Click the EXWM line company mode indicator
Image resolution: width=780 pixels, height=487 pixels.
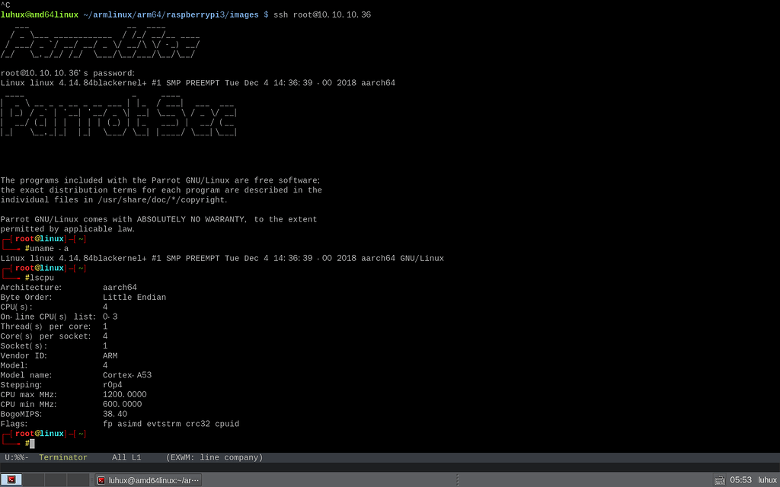[214, 457]
